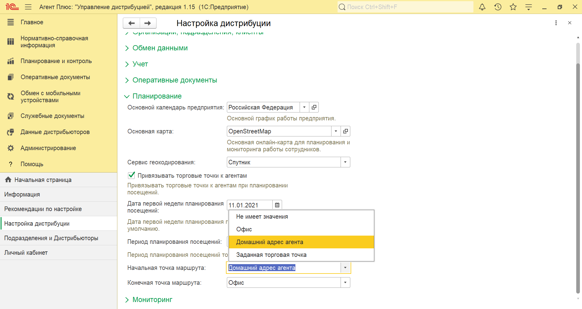Open the Российская Федерация calendar record
This screenshot has width=582, height=309.
314,107
